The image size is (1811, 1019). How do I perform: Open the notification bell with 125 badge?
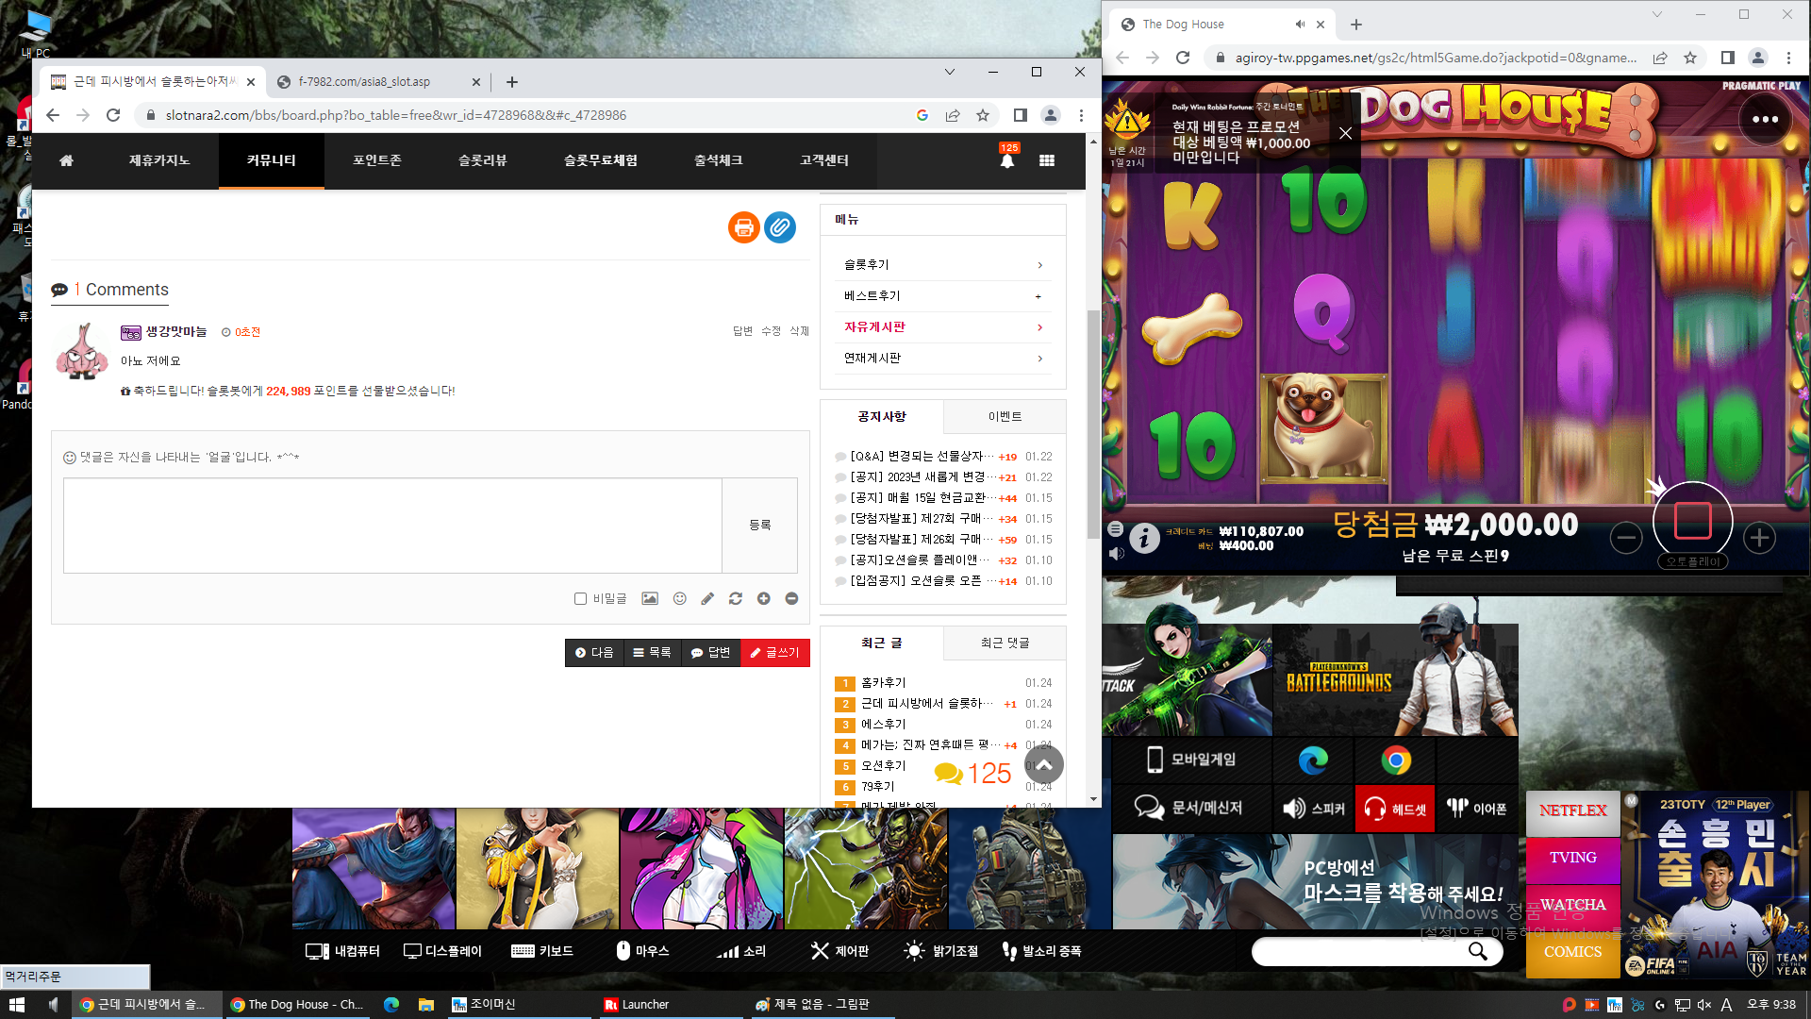1007,159
